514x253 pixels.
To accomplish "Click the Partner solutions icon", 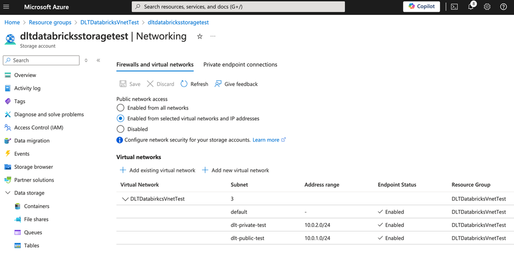I will pos(8,180).
